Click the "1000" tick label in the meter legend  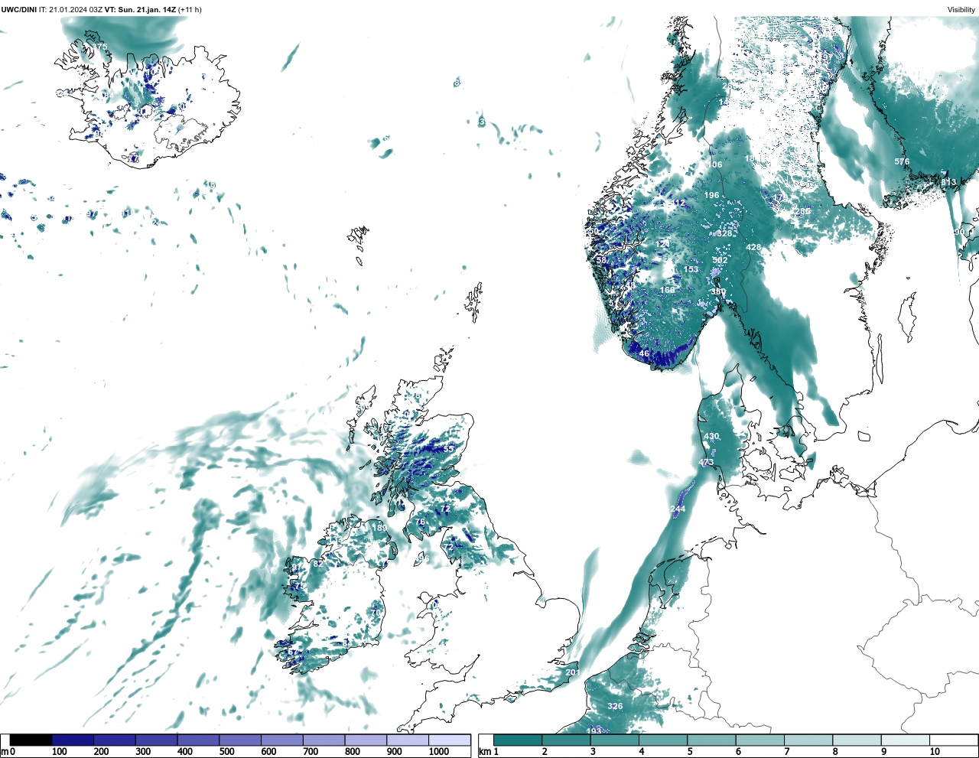click(439, 752)
